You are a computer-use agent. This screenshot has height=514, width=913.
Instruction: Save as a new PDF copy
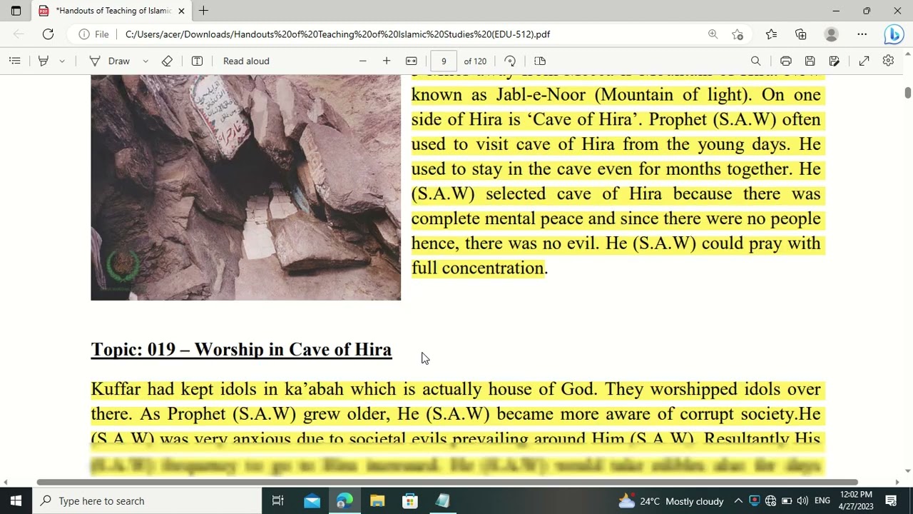tap(835, 61)
